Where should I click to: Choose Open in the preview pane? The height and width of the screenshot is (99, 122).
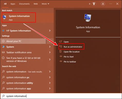66,42
